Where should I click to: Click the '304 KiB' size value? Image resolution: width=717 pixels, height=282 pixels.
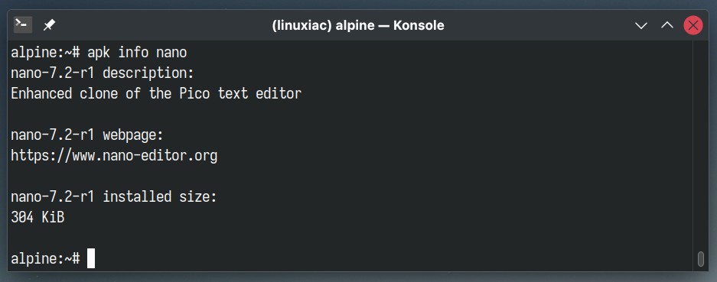click(x=37, y=218)
